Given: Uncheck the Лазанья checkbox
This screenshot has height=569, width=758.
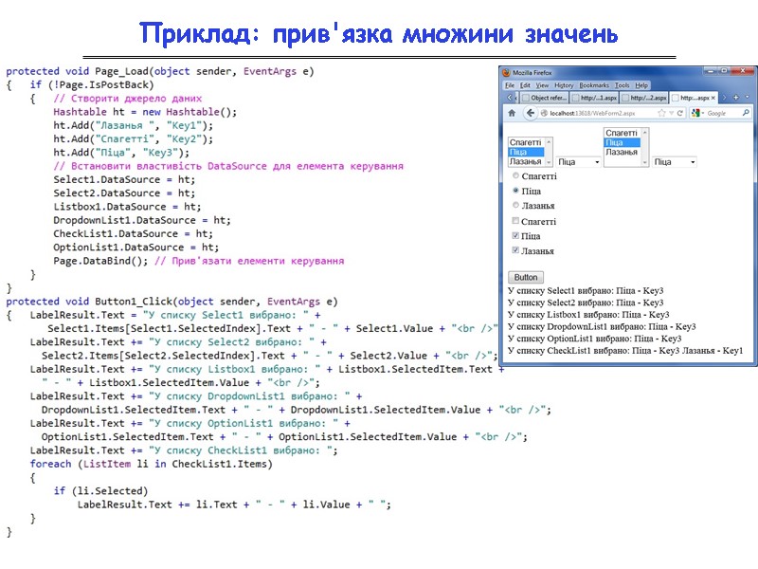Looking at the screenshot, I should [x=515, y=249].
